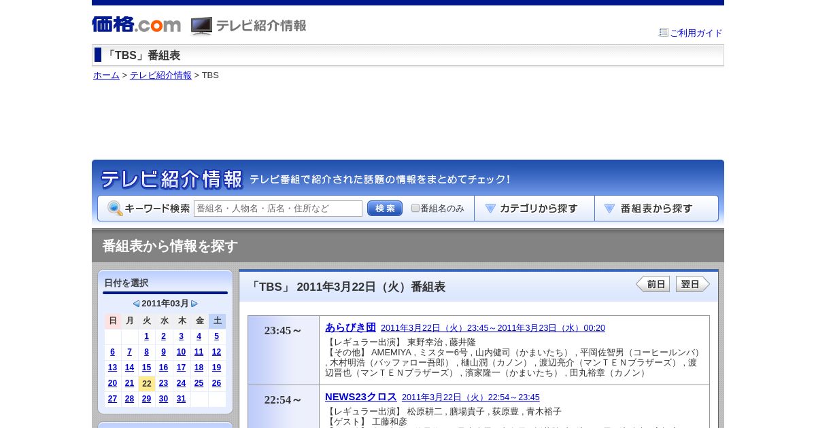Select calendar date 21
This screenshot has width=816, height=428.
pos(129,383)
